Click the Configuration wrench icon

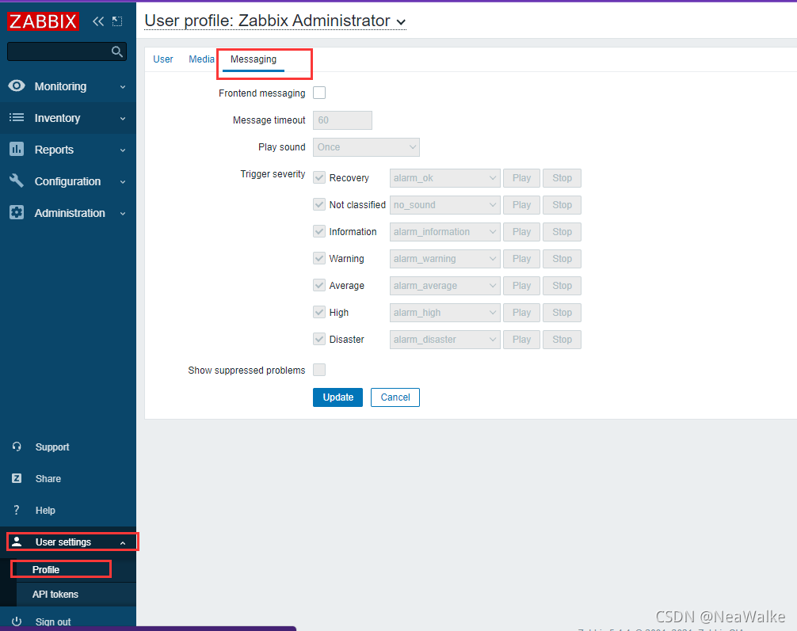[17, 181]
